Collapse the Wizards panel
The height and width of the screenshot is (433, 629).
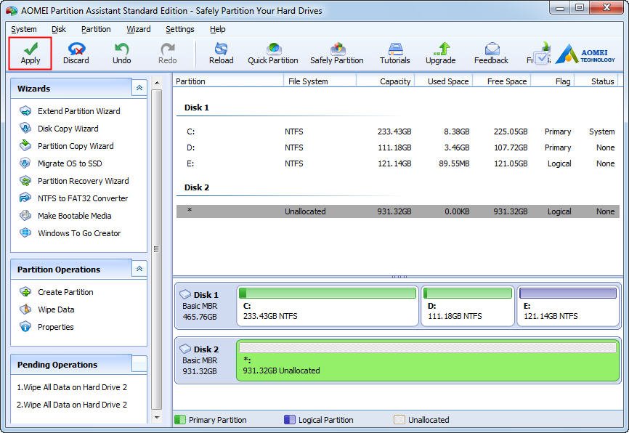point(139,88)
